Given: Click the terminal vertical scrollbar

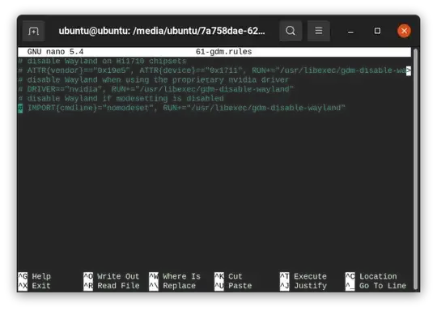Looking at the screenshot, I should [x=415, y=169].
